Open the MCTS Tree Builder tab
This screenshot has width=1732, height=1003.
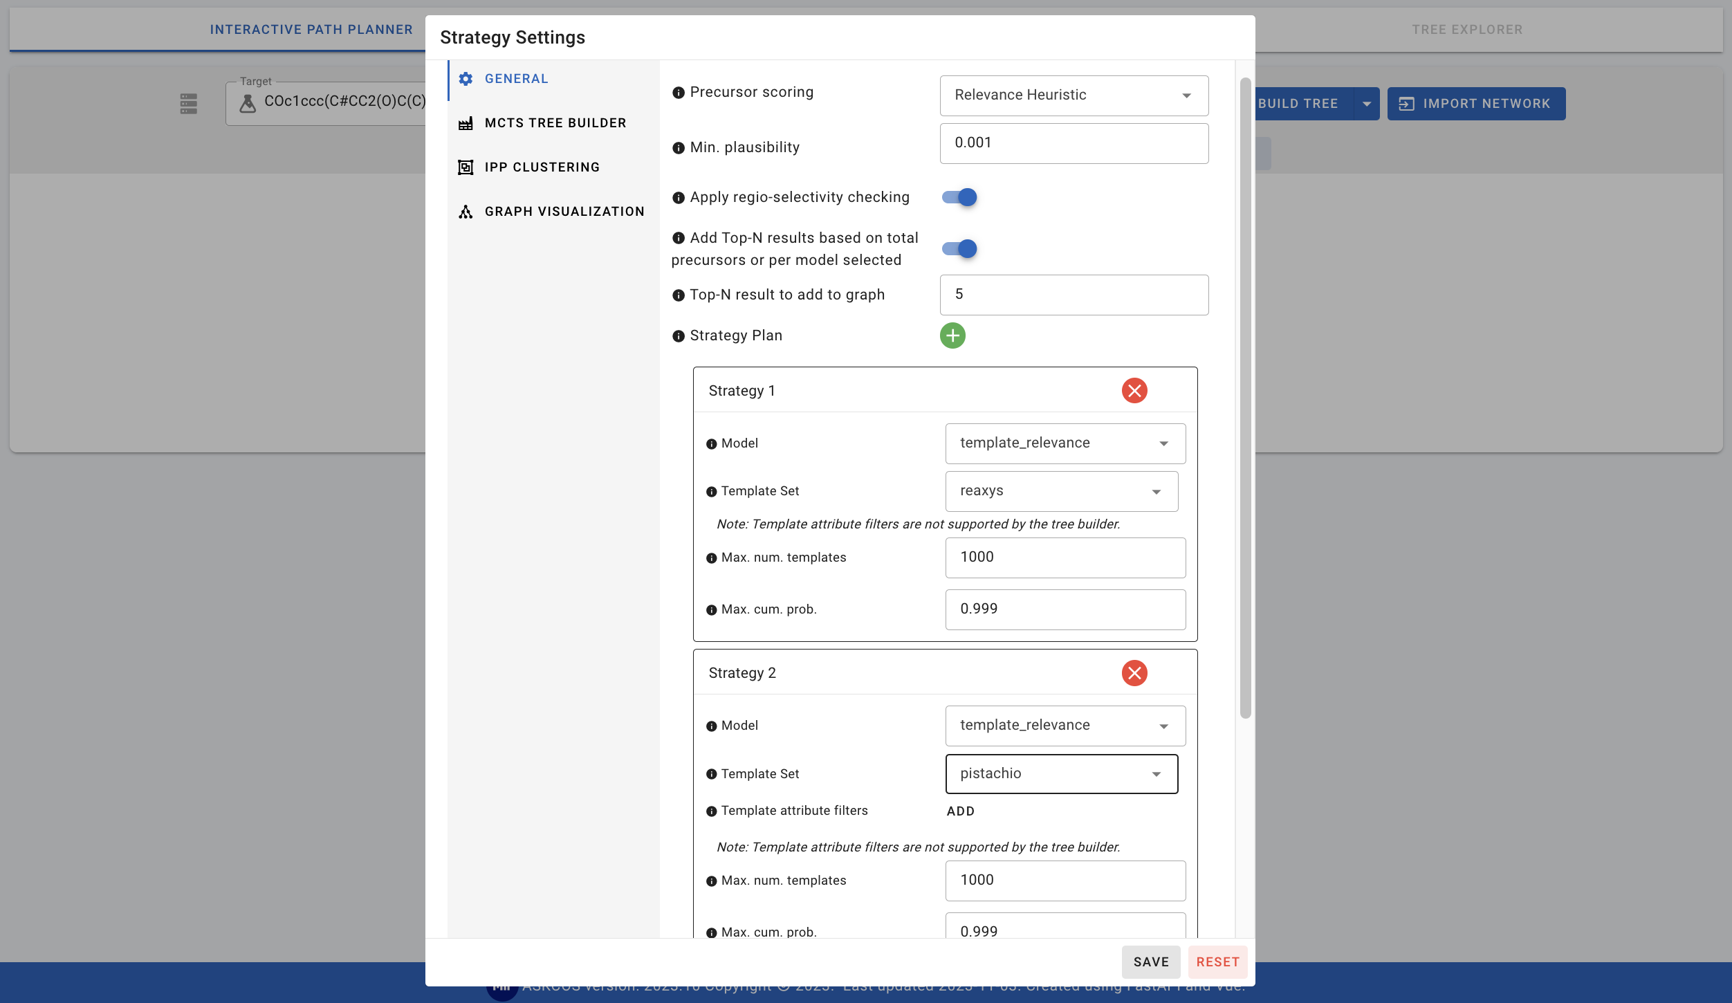click(x=553, y=123)
